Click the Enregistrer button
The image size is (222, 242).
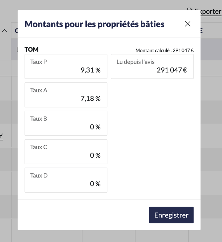point(171,215)
